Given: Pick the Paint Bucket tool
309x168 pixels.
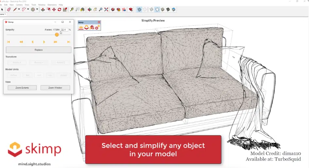Looking at the screenshot, I should [83, 9].
